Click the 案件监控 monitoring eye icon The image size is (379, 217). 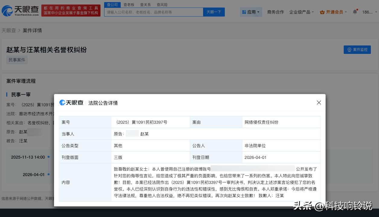click(x=349, y=50)
